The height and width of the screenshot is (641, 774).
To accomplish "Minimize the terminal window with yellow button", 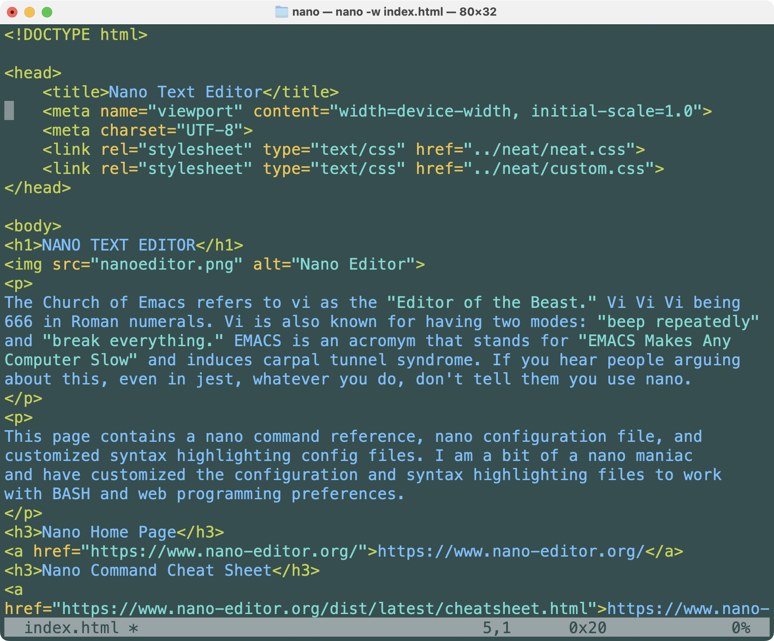I will (x=30, y=12).
